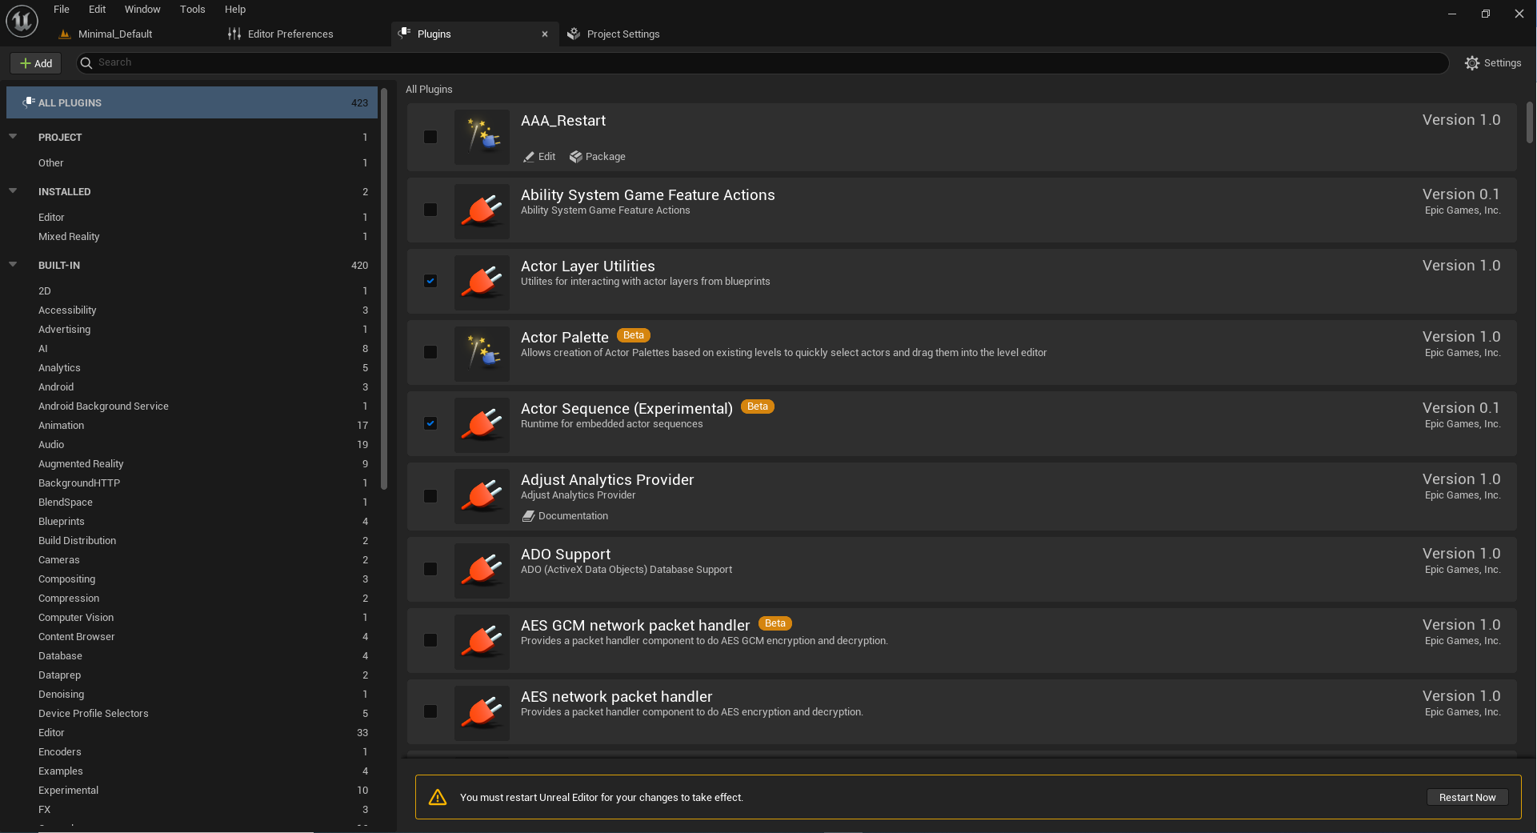Click the Edit pencil icon under AAA_Restart
The width and height of the screenshot is (1537, 833).
point(529,157)
